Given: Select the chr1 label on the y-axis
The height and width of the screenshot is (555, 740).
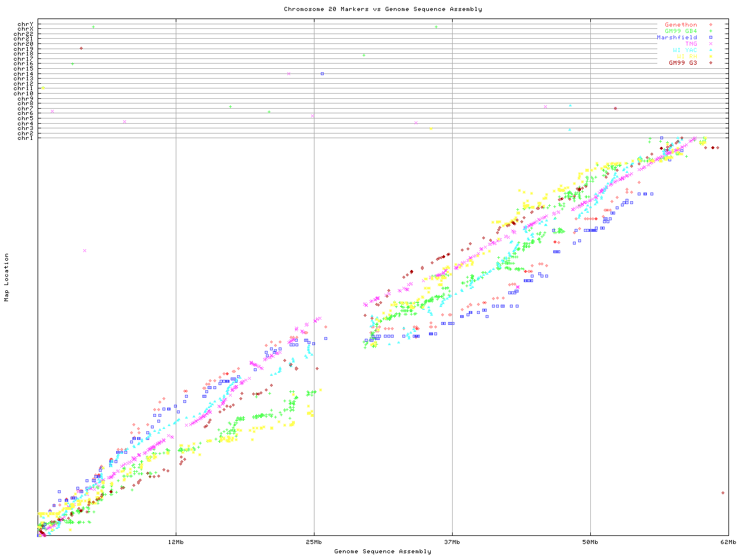Looking at the screenshot, I should point(25,138).
